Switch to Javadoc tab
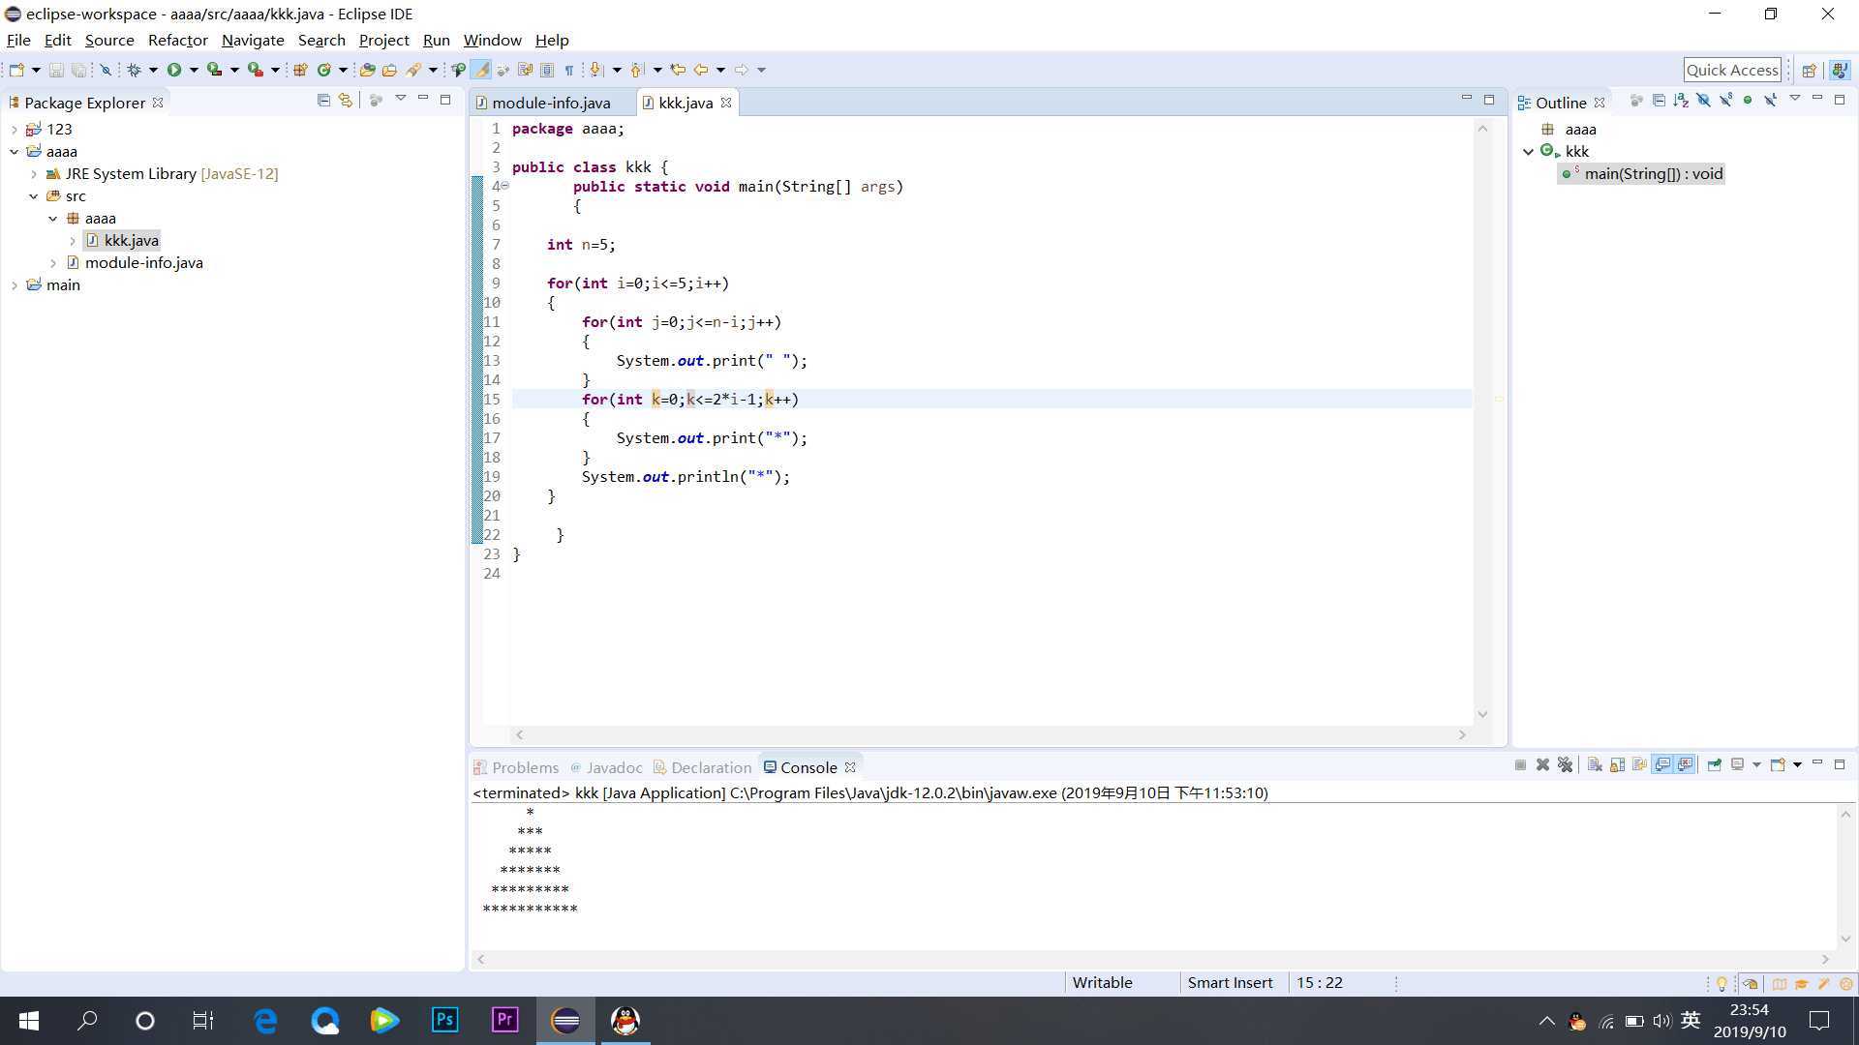This screenshot has height=1045, width=1859. tap(606, 767)
